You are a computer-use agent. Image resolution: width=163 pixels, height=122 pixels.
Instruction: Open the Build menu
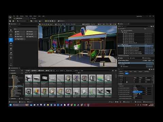(31, 16)
